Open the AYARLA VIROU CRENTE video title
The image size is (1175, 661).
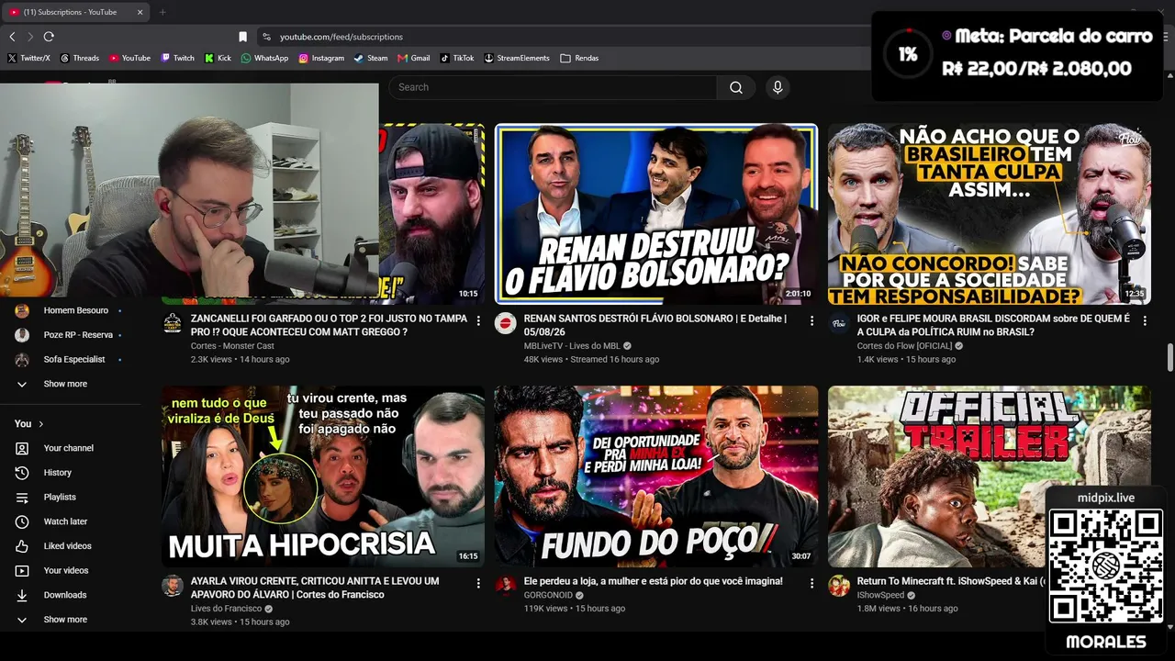point(315,588)
